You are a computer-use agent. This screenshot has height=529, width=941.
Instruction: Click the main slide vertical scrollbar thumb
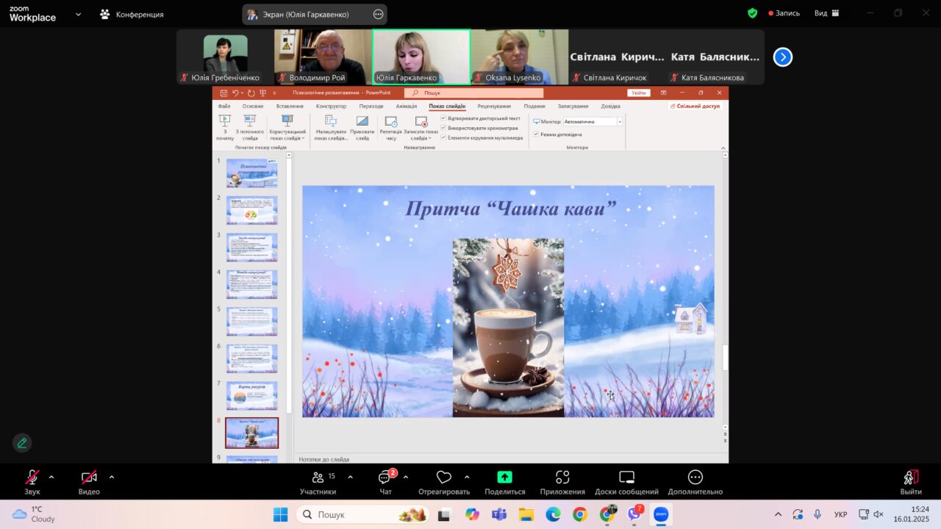(x=726, y=358)
